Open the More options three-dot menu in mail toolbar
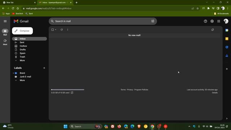 [67, 30]
